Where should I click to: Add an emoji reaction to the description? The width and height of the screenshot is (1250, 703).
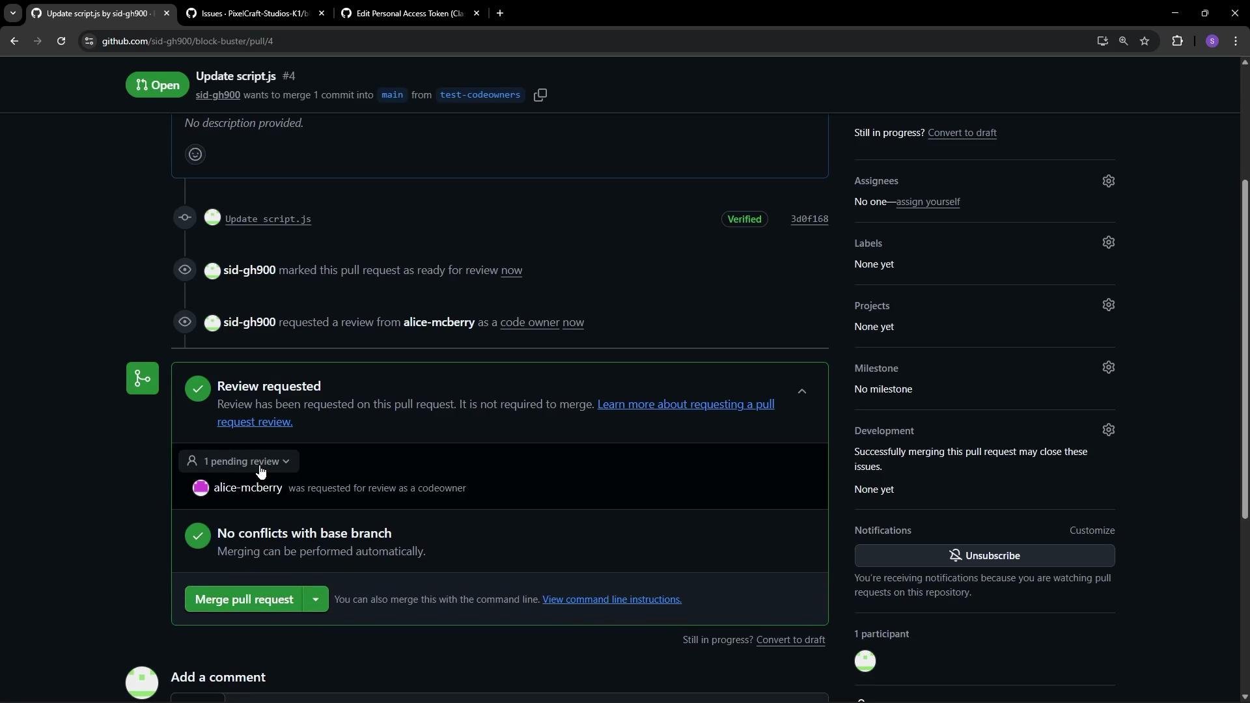pos(195,154)
